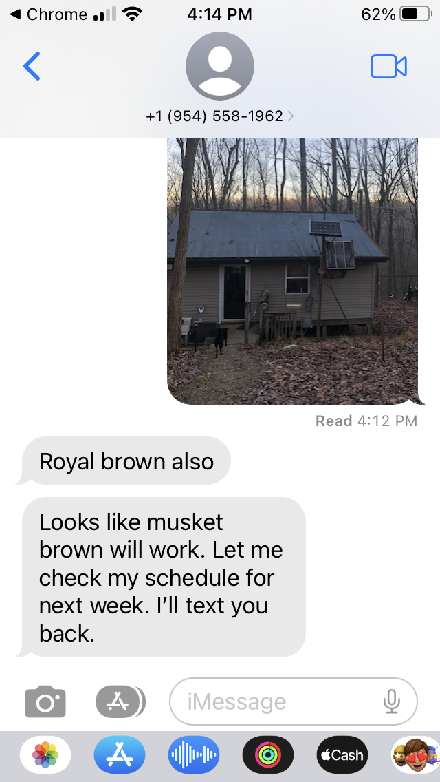Open the sent cabin photo
The height and width of the screenshot is (782, 440).
[x=292, y=271]
